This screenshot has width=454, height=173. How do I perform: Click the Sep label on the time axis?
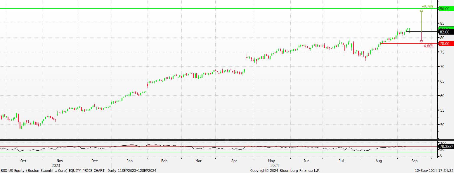tap(414, 161)
